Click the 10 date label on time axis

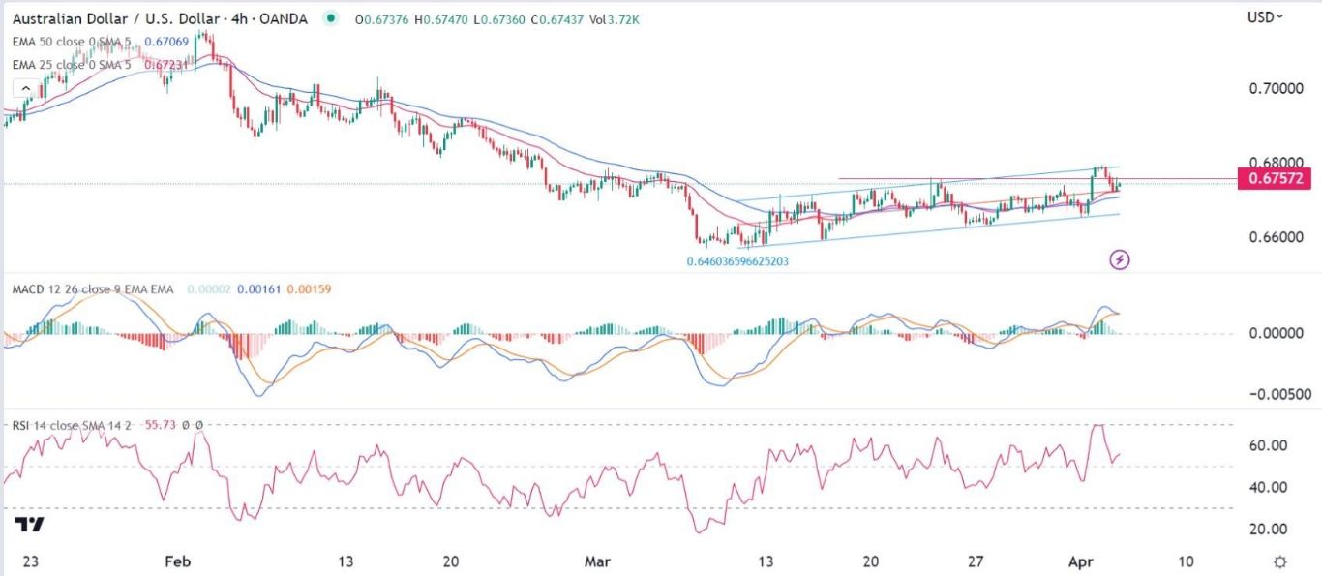click(1186, 561)
